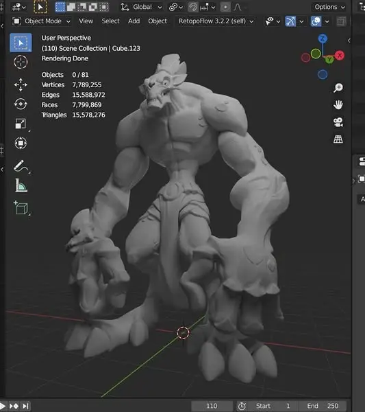Viewport: 365px width, 412px height.
Task: Align view to the blue Z axis ball
Action: coord(323,39)
